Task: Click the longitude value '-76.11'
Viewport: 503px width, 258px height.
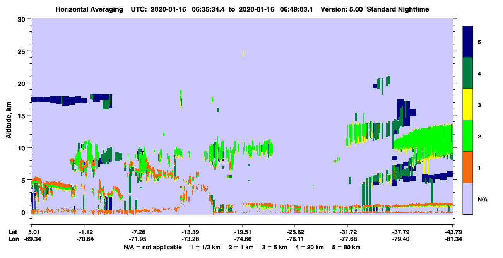Action: [295, 239]
